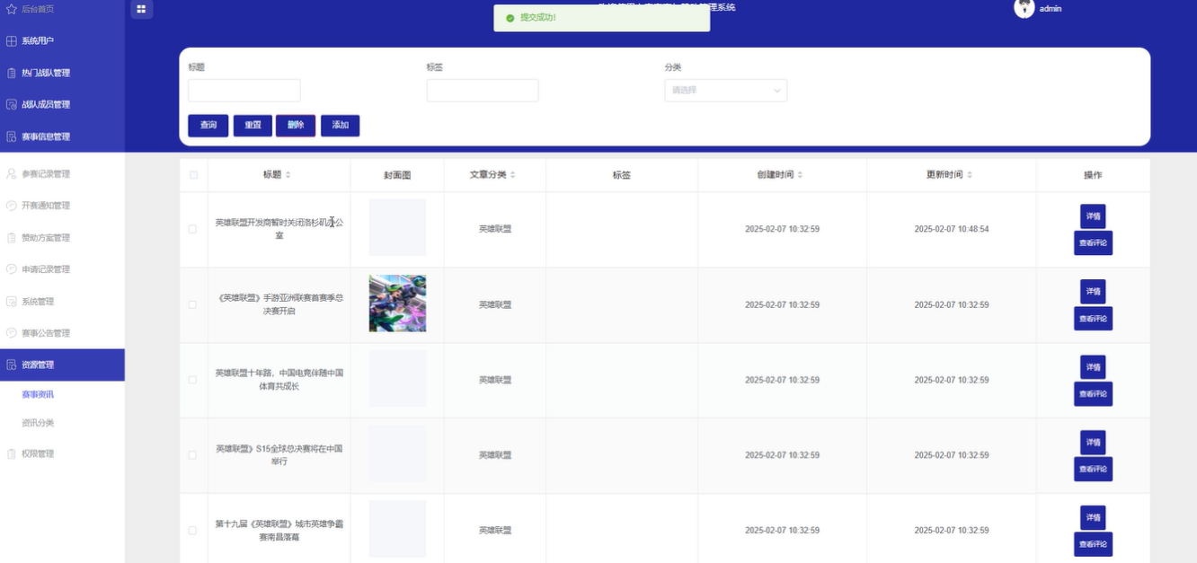Image resolution: width=1197 pixels, height=563 pixels.
Task: Expand the 参赛记录管理 menu
Action: (62, 174)
